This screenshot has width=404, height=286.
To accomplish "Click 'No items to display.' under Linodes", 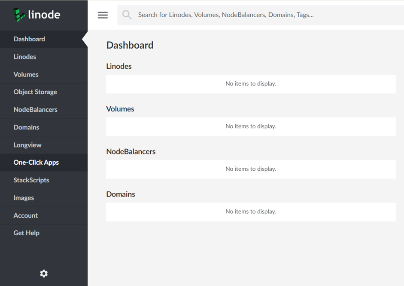I will point(251,83).
